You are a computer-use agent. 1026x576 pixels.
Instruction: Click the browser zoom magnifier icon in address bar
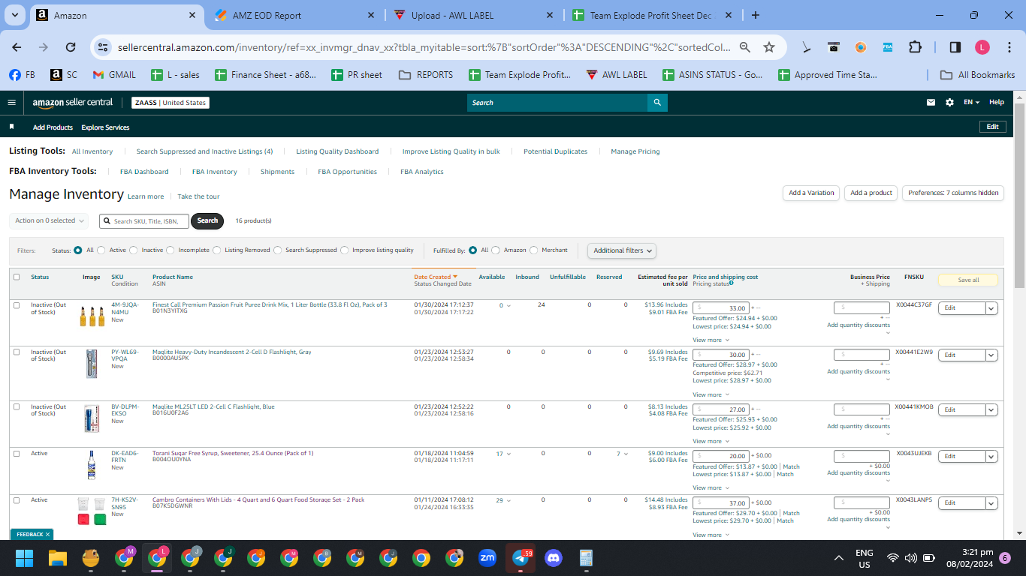(744, 47)
